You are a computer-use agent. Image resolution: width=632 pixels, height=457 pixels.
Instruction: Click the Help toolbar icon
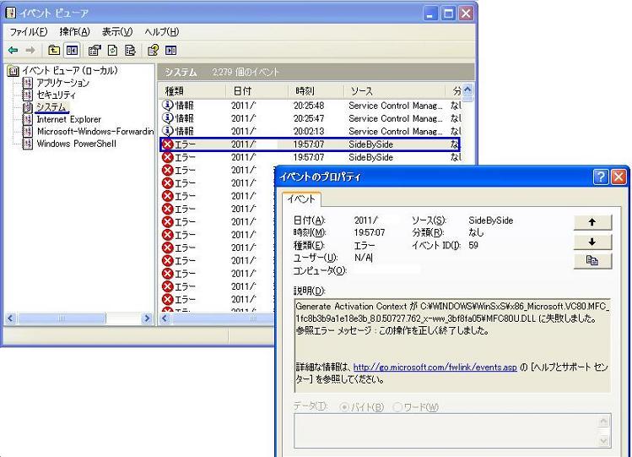pyautogui.click(x=153, y=50)
